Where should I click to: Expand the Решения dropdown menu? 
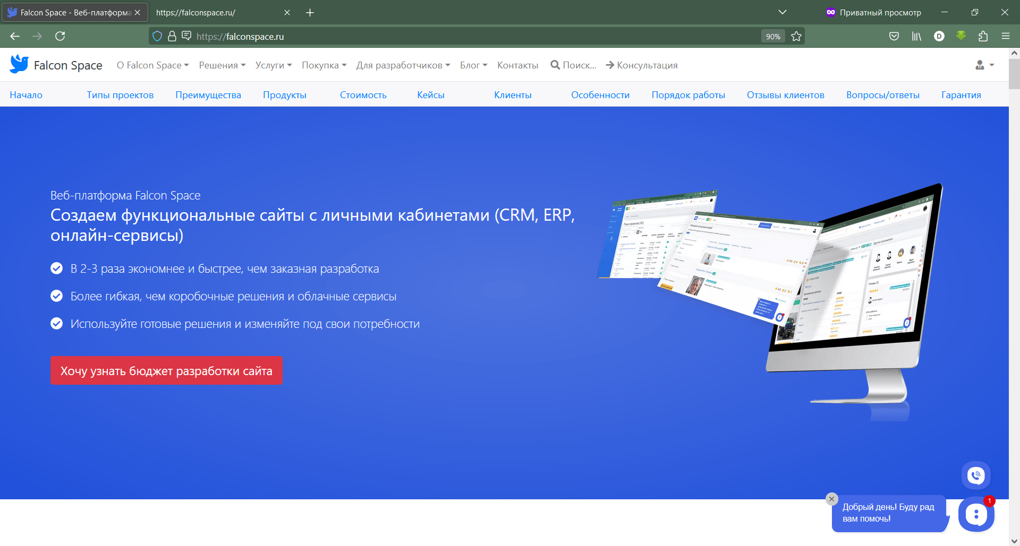222,65
